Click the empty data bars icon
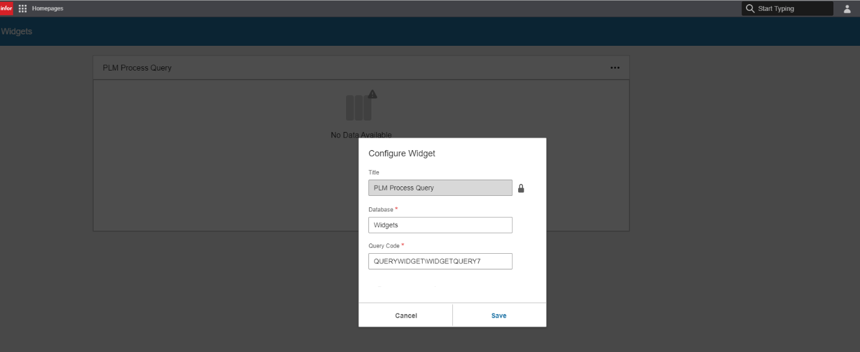860x352 pixels. coord(358,108)
